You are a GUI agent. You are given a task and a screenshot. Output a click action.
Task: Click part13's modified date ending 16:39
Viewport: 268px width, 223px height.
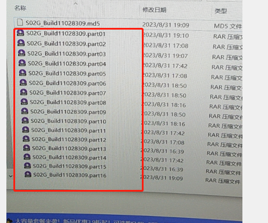162,152
